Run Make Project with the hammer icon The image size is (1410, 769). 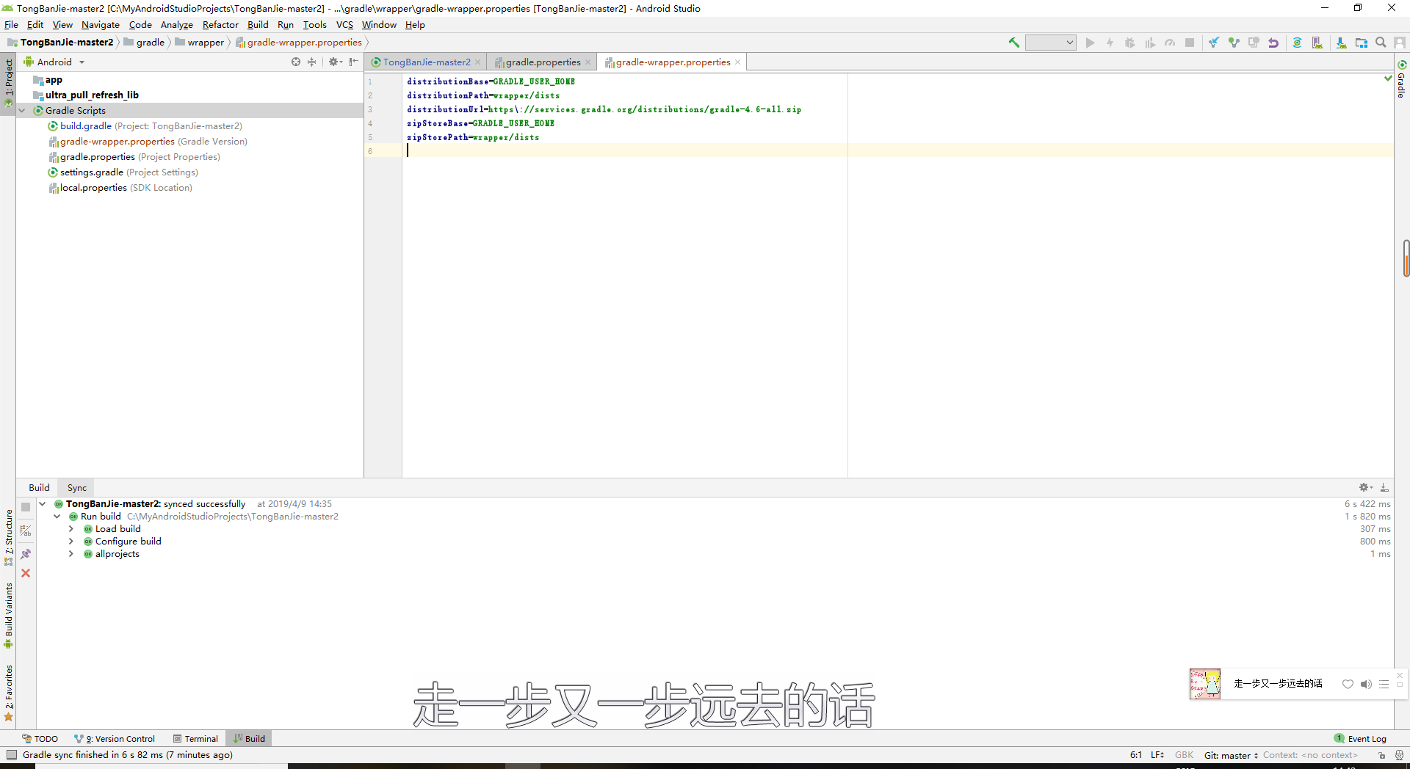point(1013,43)
